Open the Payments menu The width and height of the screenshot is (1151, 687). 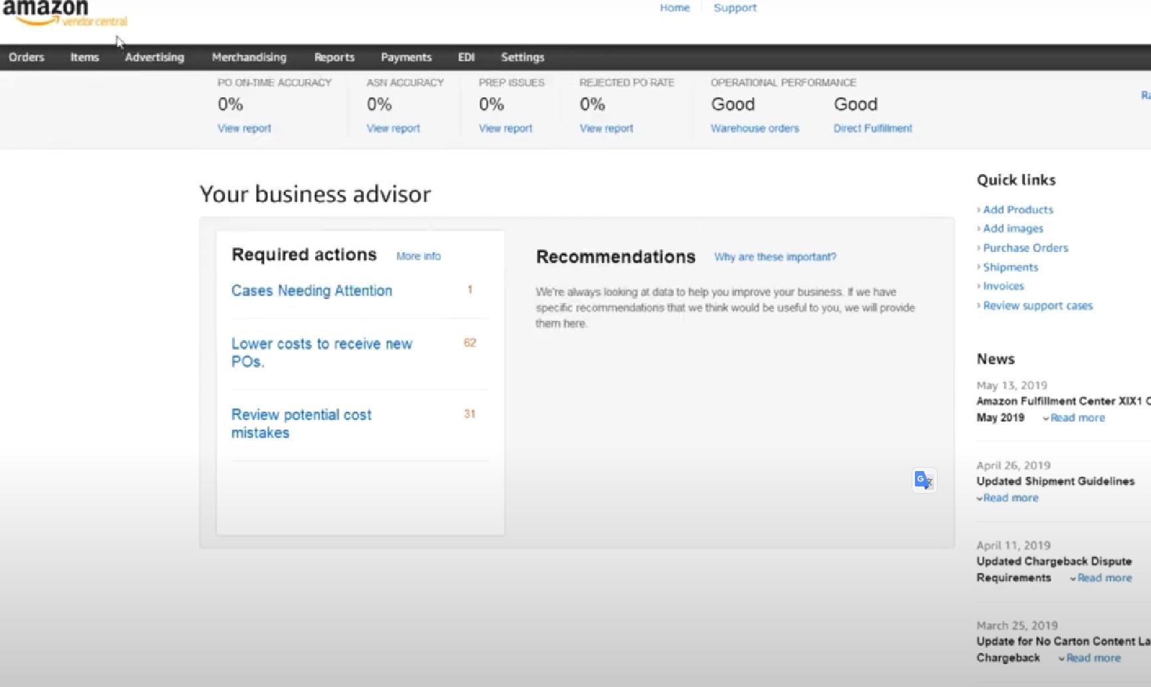click(x=406, y=57)
